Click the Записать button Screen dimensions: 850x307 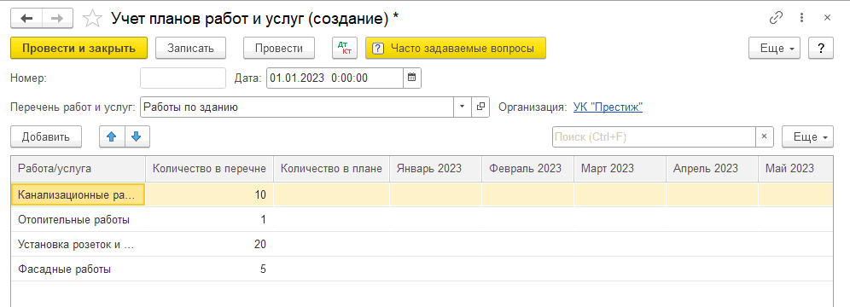coord(190,48)
